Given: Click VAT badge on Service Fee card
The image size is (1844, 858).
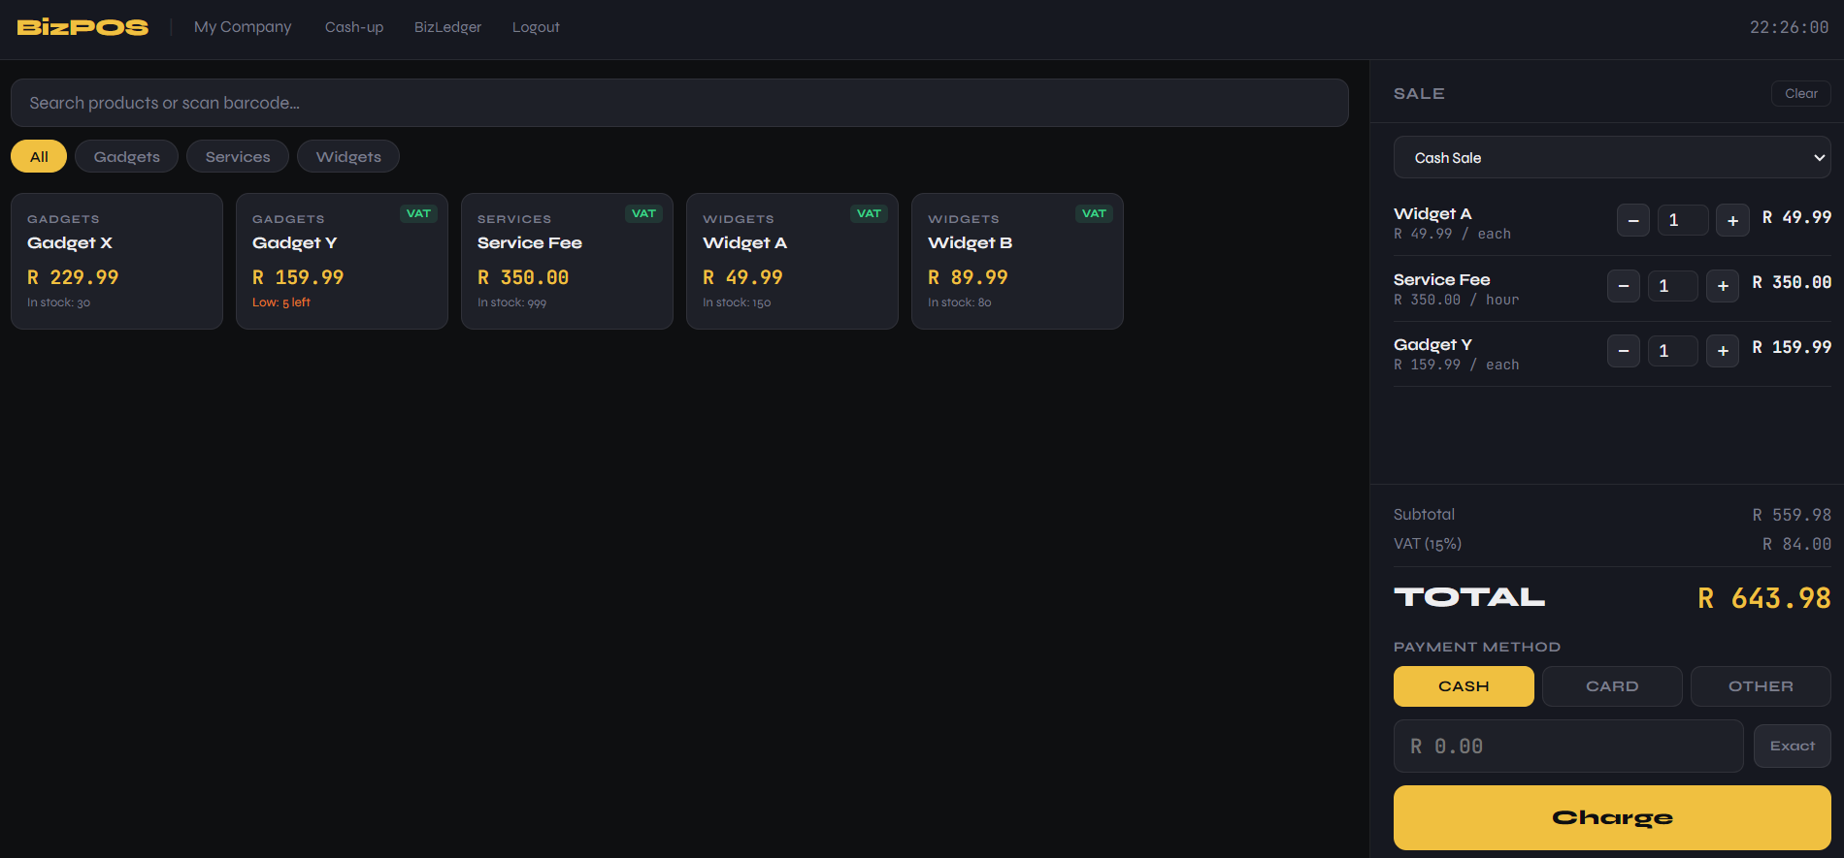Looking at the screenshot, I should coord(643,213).
